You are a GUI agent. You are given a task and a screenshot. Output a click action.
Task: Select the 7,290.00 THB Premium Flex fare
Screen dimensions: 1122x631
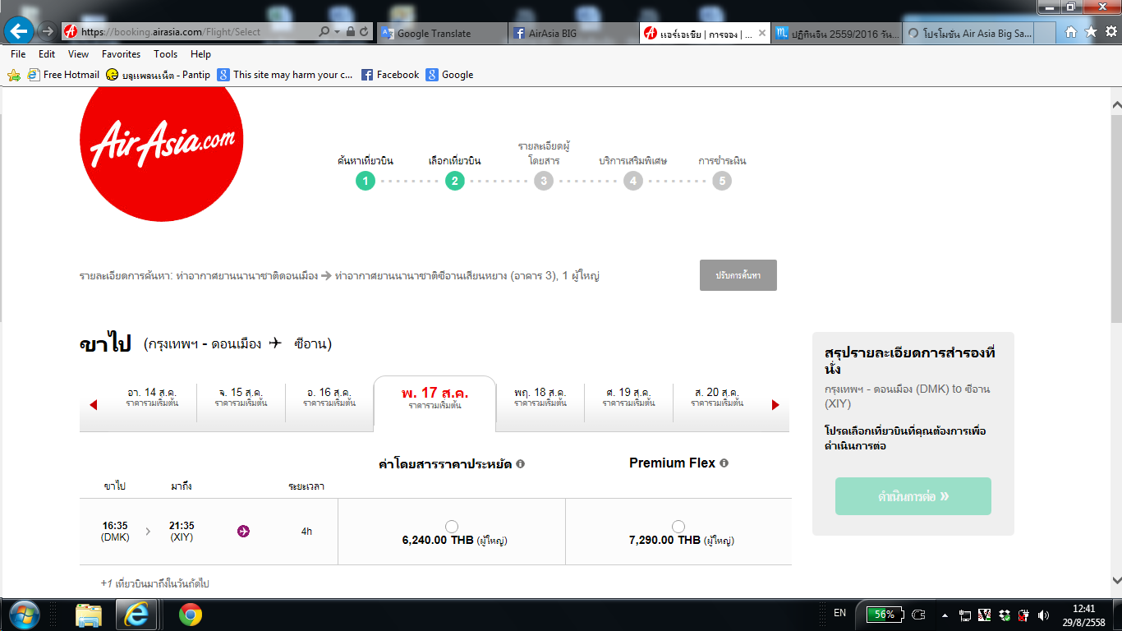678,527
